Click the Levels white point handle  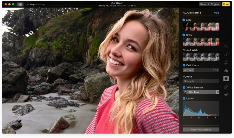216,118
